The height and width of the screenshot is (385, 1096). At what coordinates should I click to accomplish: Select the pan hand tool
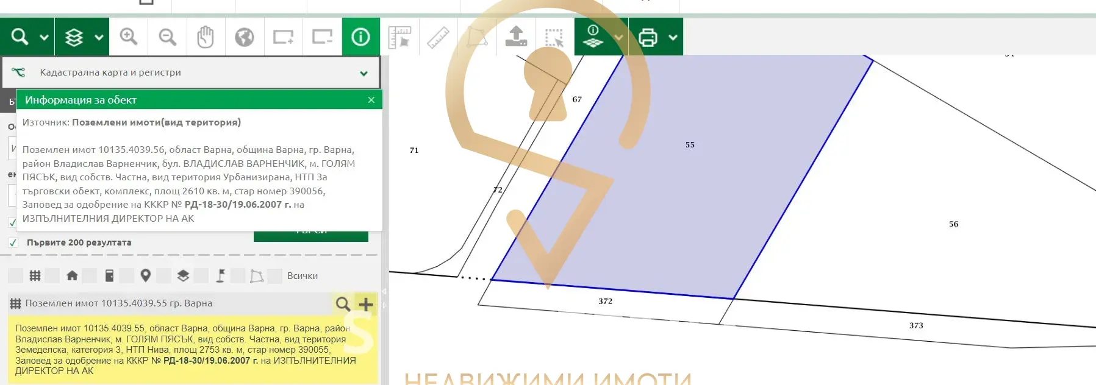point(206,37)
